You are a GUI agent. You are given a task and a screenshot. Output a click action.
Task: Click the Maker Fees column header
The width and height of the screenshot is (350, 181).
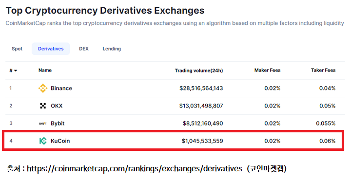268,70
